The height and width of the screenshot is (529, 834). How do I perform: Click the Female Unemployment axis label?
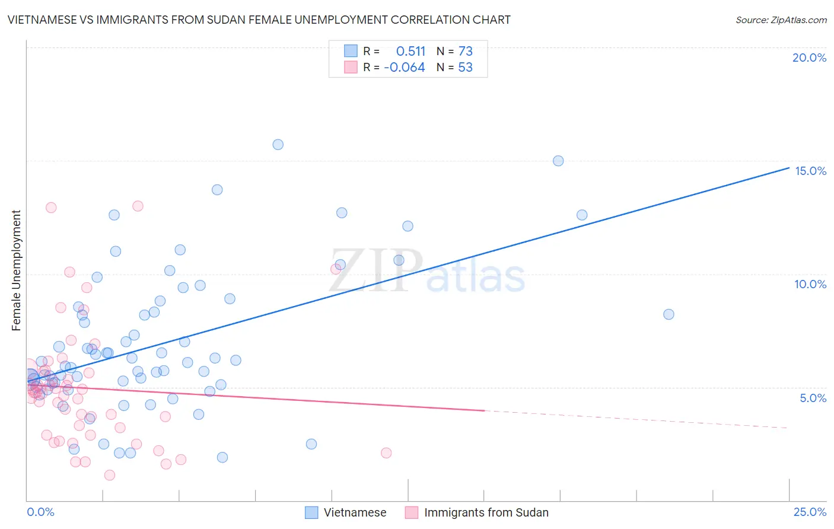pyautogui.click(x=16, y=270)
